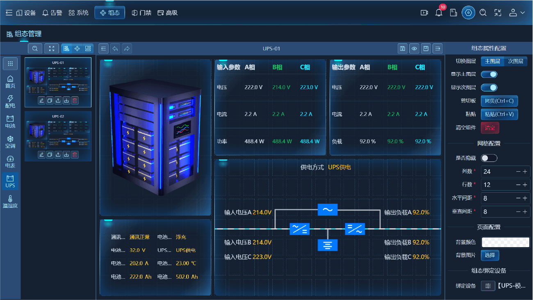
Task: Click the 拷贝(Ctrl+C) button
Action: (499, 101)
